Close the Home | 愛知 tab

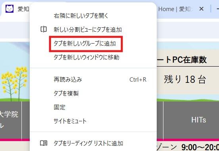[x=202, y=9]
